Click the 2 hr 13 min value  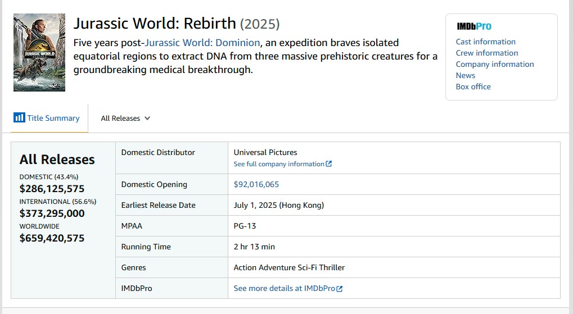254,247
